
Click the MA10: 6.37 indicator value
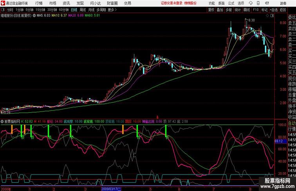59,16
